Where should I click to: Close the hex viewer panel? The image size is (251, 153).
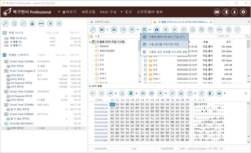click(x=246, y=93)
